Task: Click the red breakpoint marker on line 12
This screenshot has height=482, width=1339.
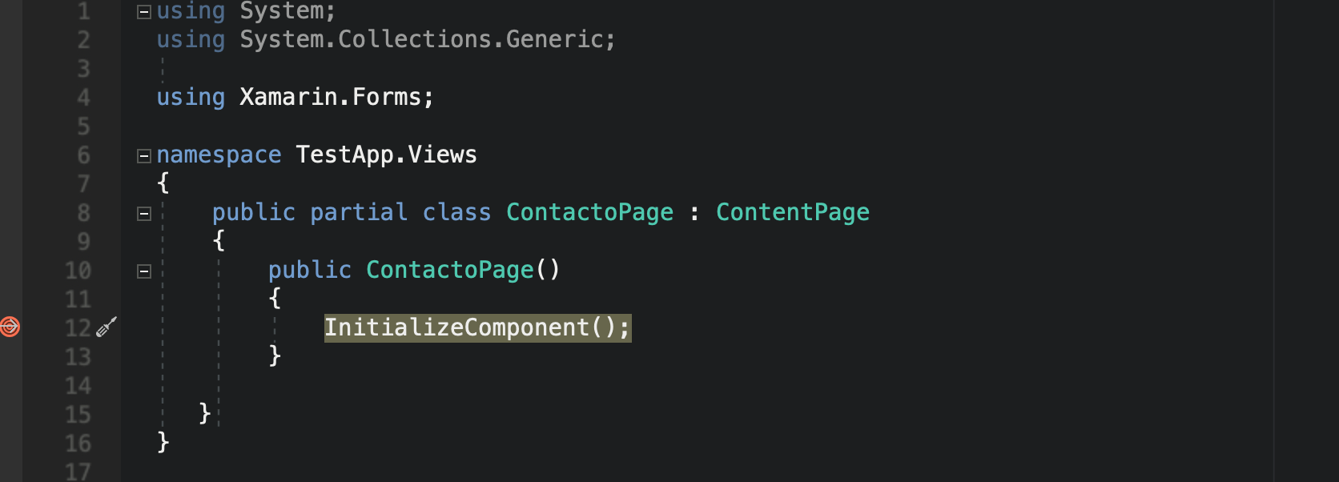Action: 10,327
